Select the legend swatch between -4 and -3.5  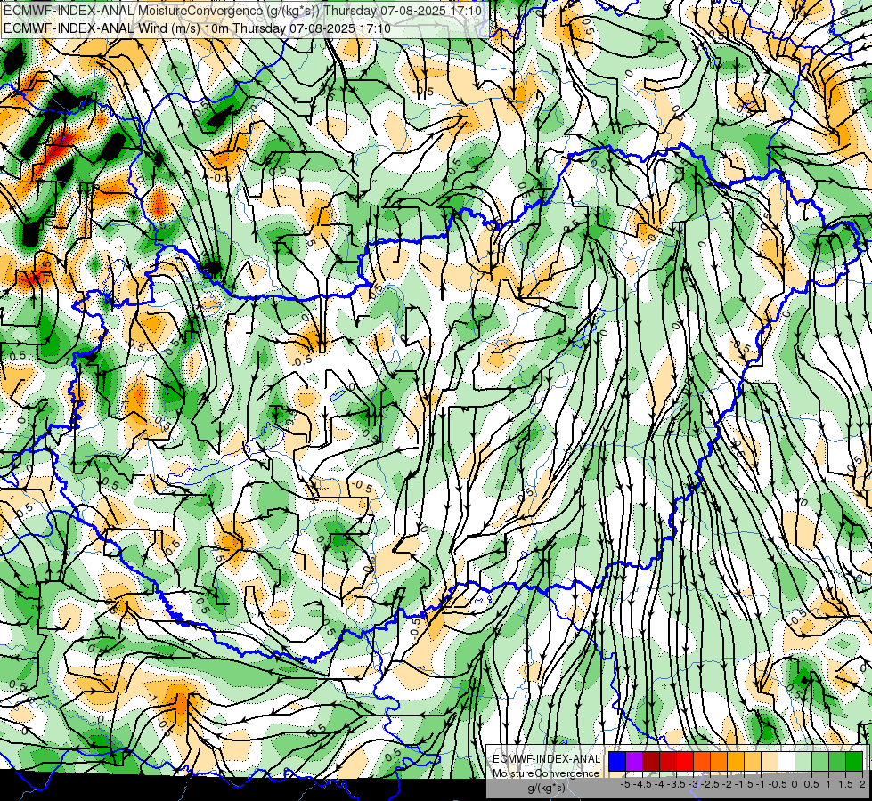pos(668,762)
